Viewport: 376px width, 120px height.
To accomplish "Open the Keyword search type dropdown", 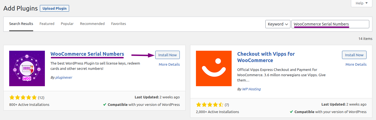I will pos(278,24).
